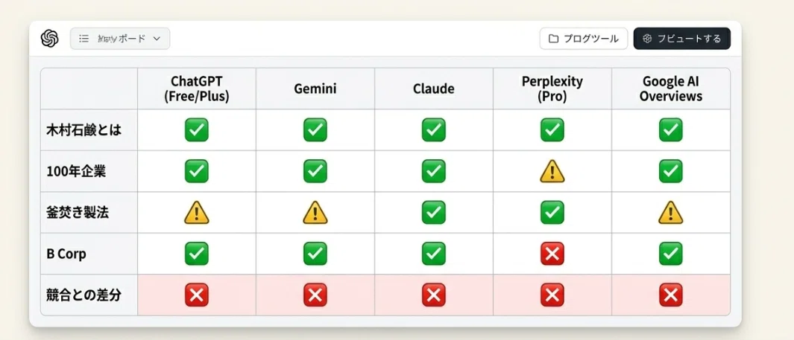This screenshot has width=794, height=340.
Task: Click the list icon in dropdown
Action: [84, 39]
